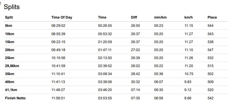Click the Time Of Day column header
Image resolution: width=228 pixels, height=109 pixels.
click(62, 17)
